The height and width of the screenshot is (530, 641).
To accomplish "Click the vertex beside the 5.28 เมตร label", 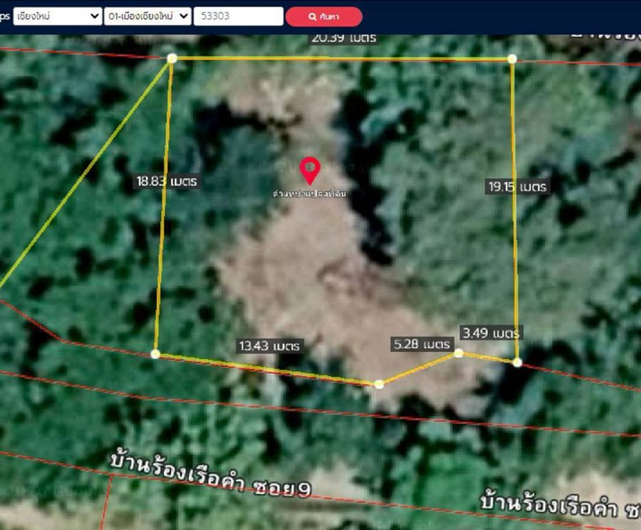I will click(459, 353).
